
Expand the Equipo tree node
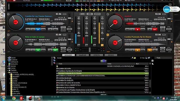tap(8, 58)
